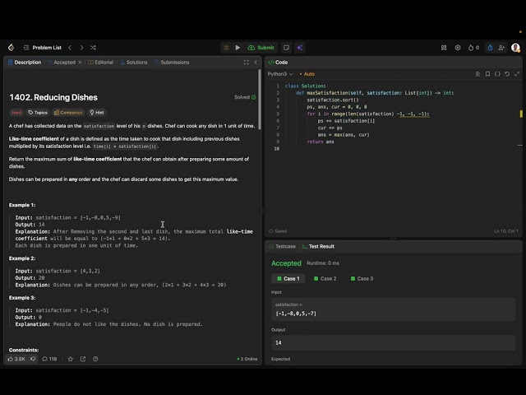The height and width of the screenshot is (395, 526).
Task: Click the 'return ans' code line
Action: pyautogui.click(x=321, y=142)
